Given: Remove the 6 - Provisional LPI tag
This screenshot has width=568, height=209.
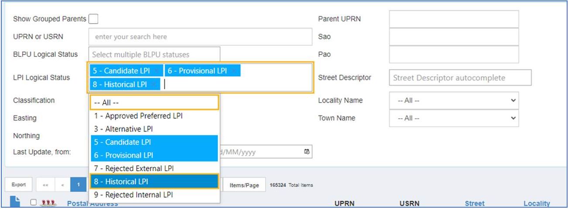Looking at the screenshot, I should point(234,71).
